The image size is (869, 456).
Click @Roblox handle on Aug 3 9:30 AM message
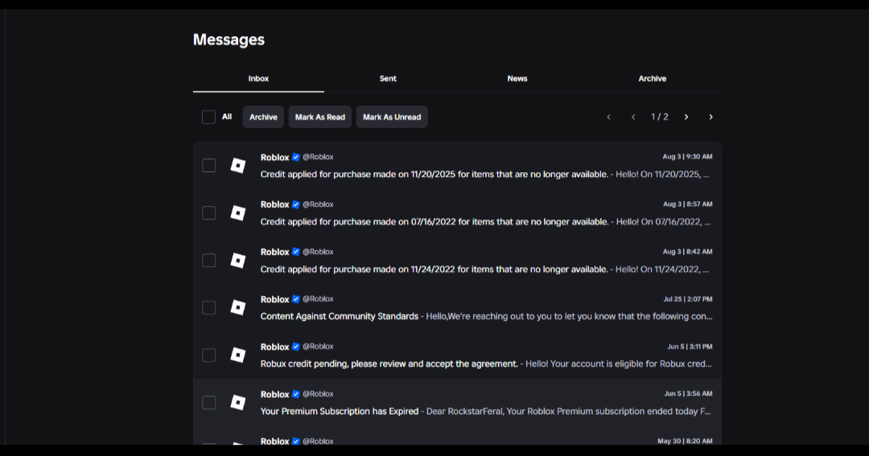(x=318, y=157)
